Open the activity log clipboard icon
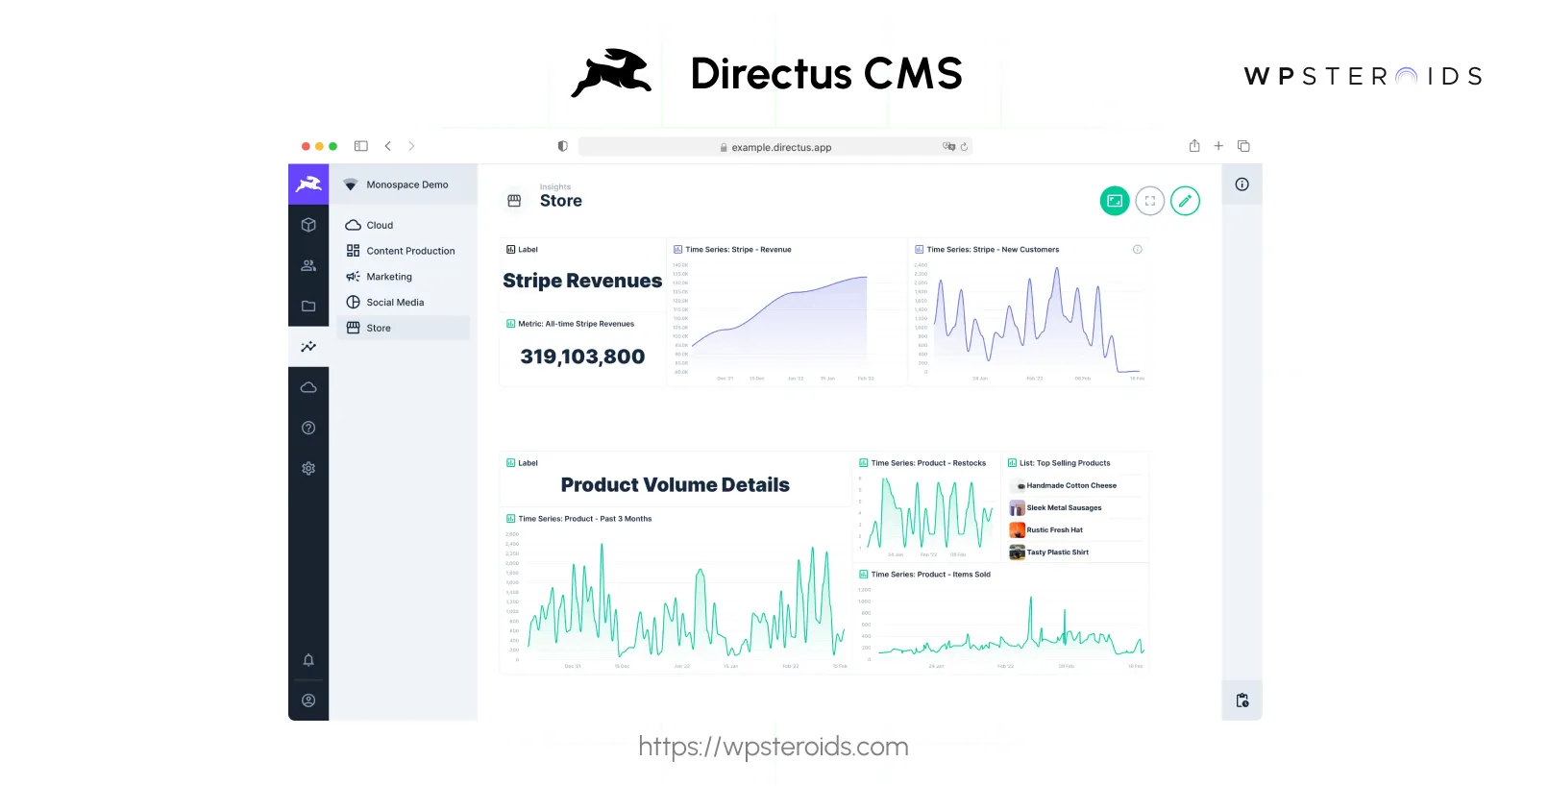Image resolution: width=1549 pixels, height=786 pixels. point(1242,700)
